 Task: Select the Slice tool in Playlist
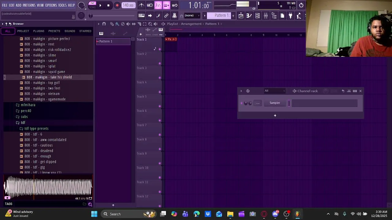point(139,24)
